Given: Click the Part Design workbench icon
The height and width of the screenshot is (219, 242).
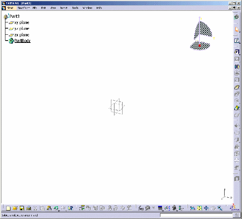Looking at the screenshot, I should pyautogui.click(x=237, y=17).
